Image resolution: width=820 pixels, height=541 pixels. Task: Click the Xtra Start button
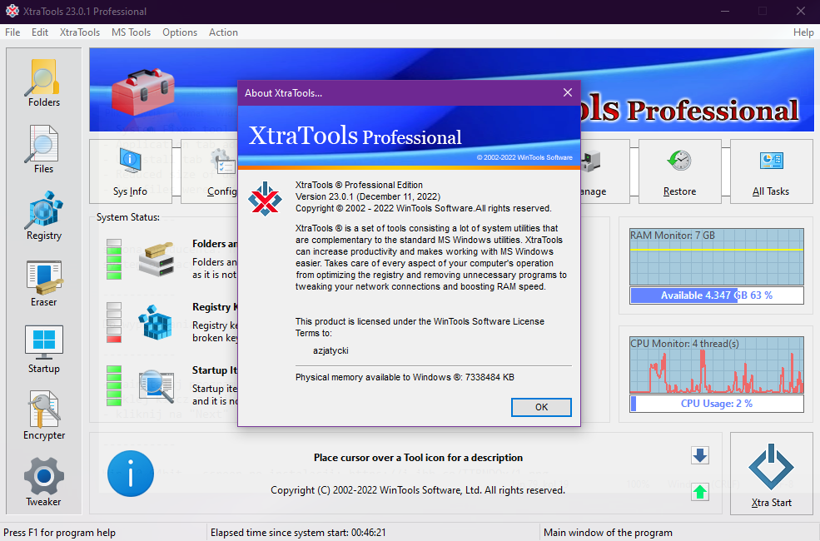click(771, 474)
